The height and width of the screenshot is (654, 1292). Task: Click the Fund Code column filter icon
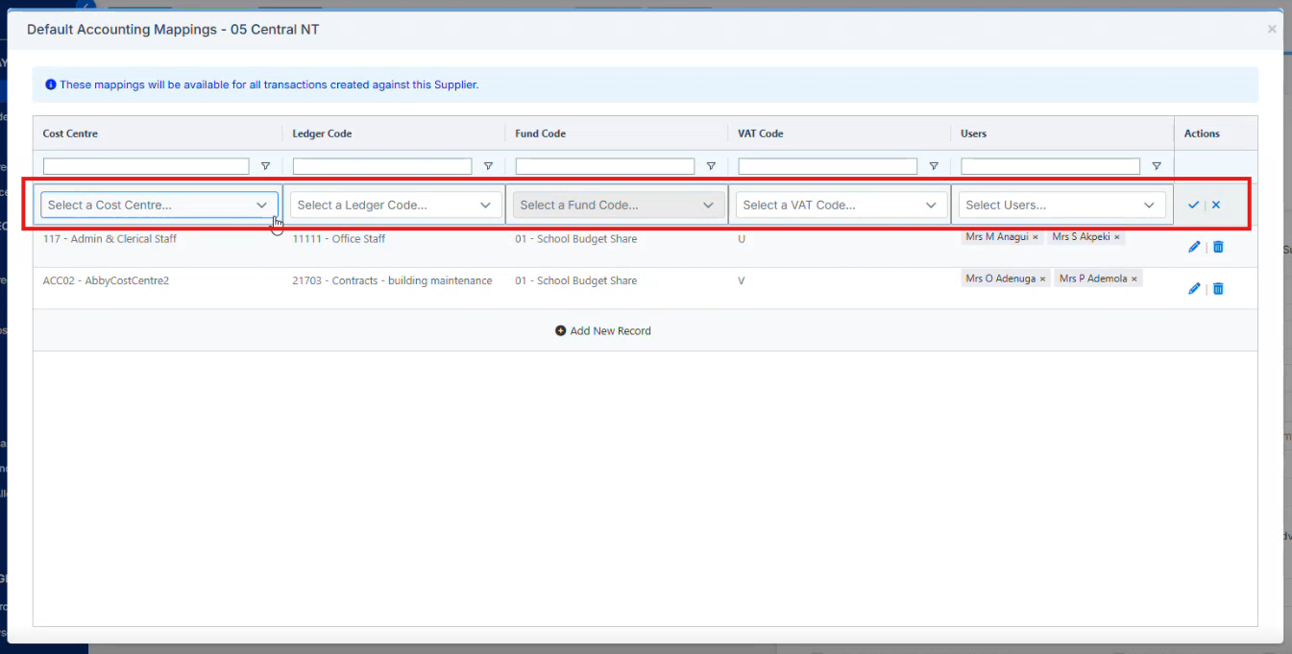pyautogui.click(x=711, y=166)
